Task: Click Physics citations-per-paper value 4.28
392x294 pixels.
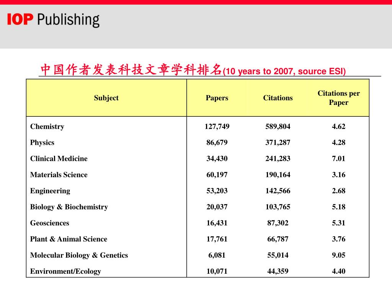Action: pyautogui.click(x=338, y=142)
